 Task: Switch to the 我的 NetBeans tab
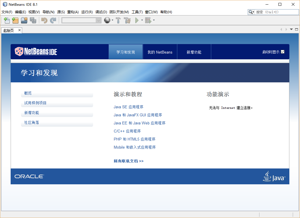[x=160, y=52]
